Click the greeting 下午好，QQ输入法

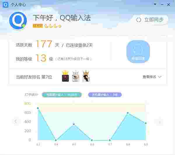click(x=62, y=18)
